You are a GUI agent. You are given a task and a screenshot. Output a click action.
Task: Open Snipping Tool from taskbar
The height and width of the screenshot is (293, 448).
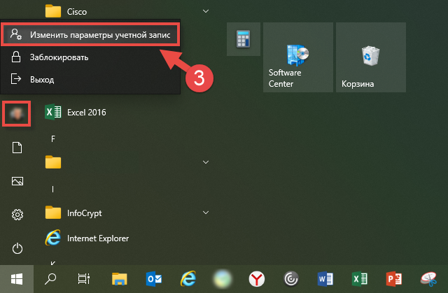tap(428, 279)
